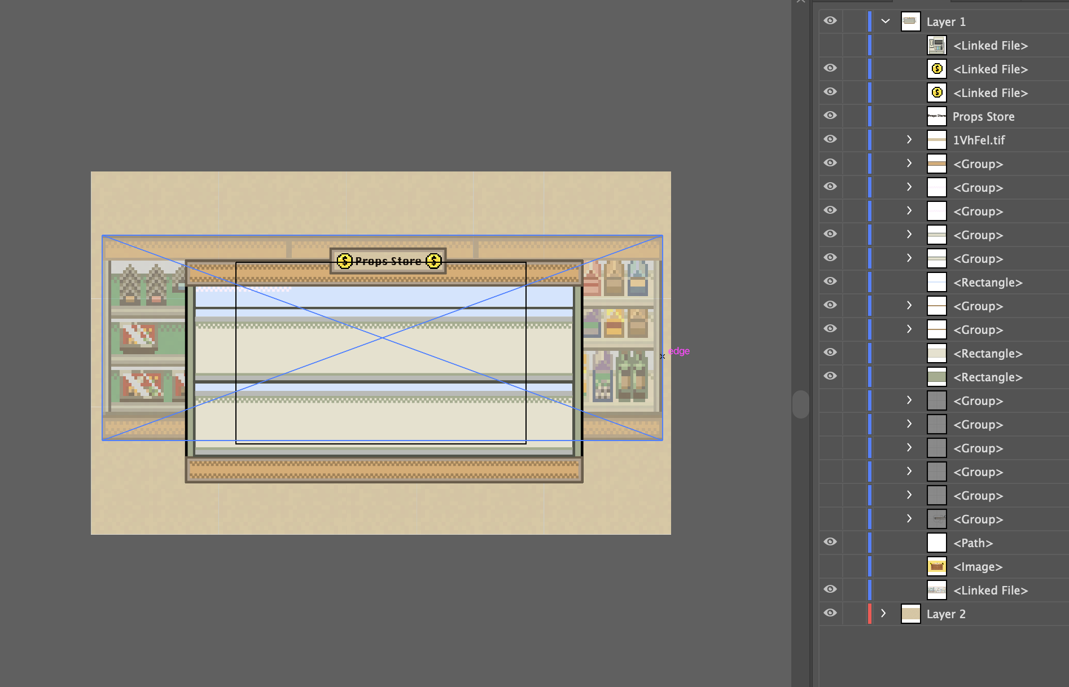Collapse Layer 1 using its chevron
The height and width of the screenshot is (687, 1069).
[885, 21]
